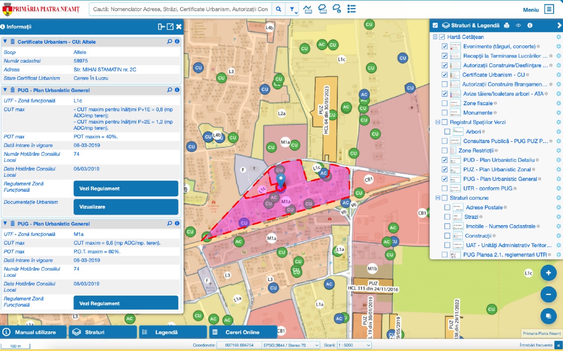Screen dimensions: 563x351
Task: Zoom to Certificate Urbanism feature via magnifier
Action: pyautogui.click(x=169, y=42)
